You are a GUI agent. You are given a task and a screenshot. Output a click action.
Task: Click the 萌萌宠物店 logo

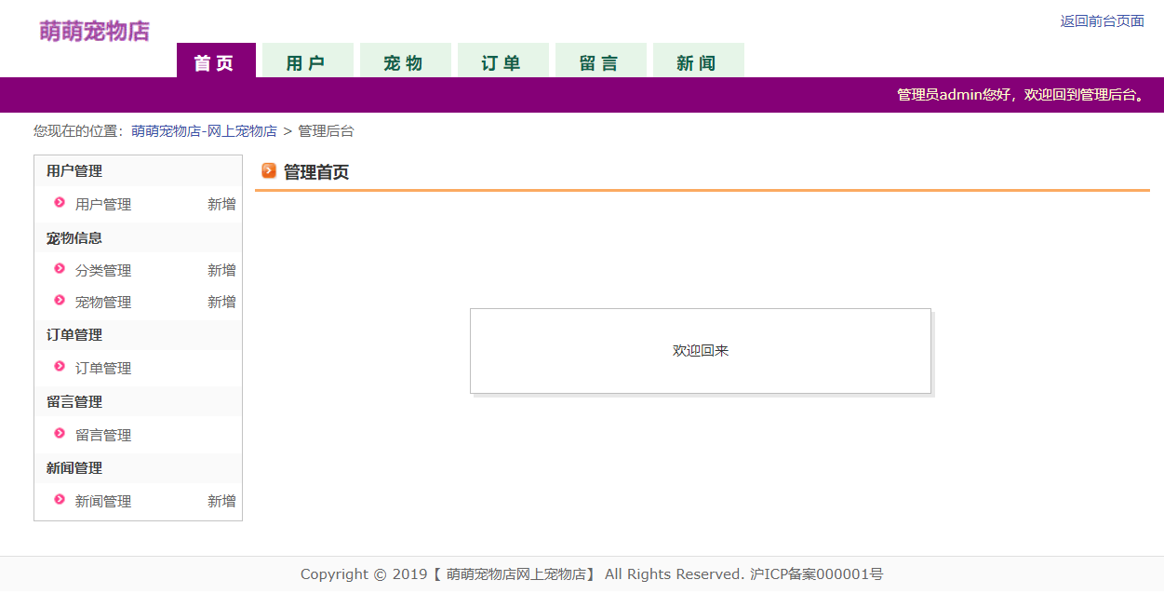93,31
